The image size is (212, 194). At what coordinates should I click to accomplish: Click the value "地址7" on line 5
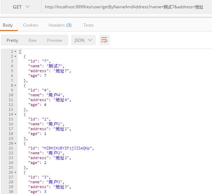click(x=61, y=71)
